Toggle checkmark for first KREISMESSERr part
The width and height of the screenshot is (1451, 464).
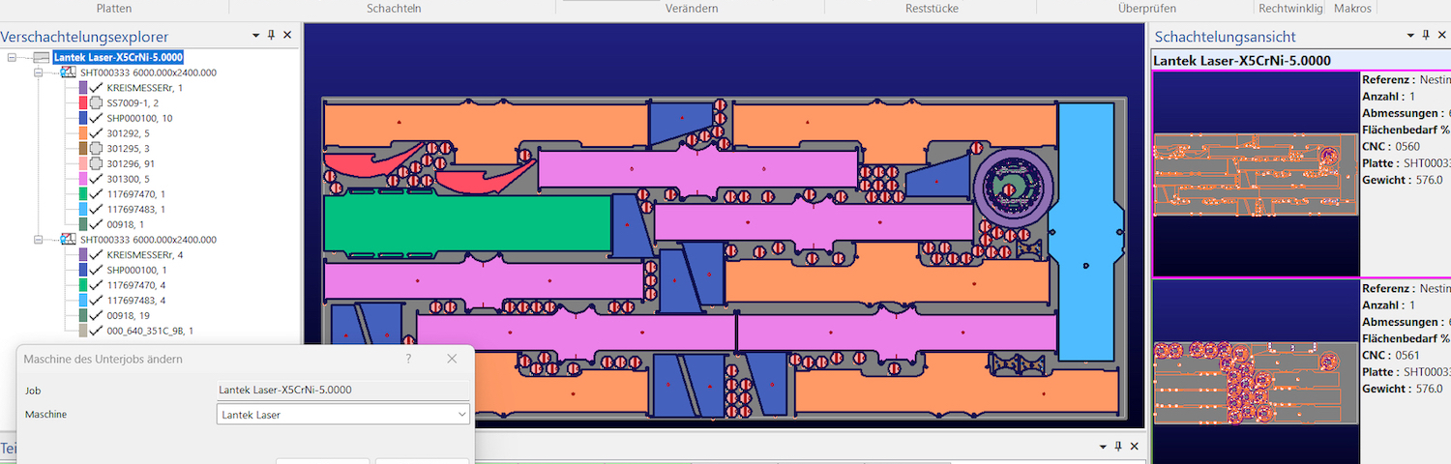(96, 88)
